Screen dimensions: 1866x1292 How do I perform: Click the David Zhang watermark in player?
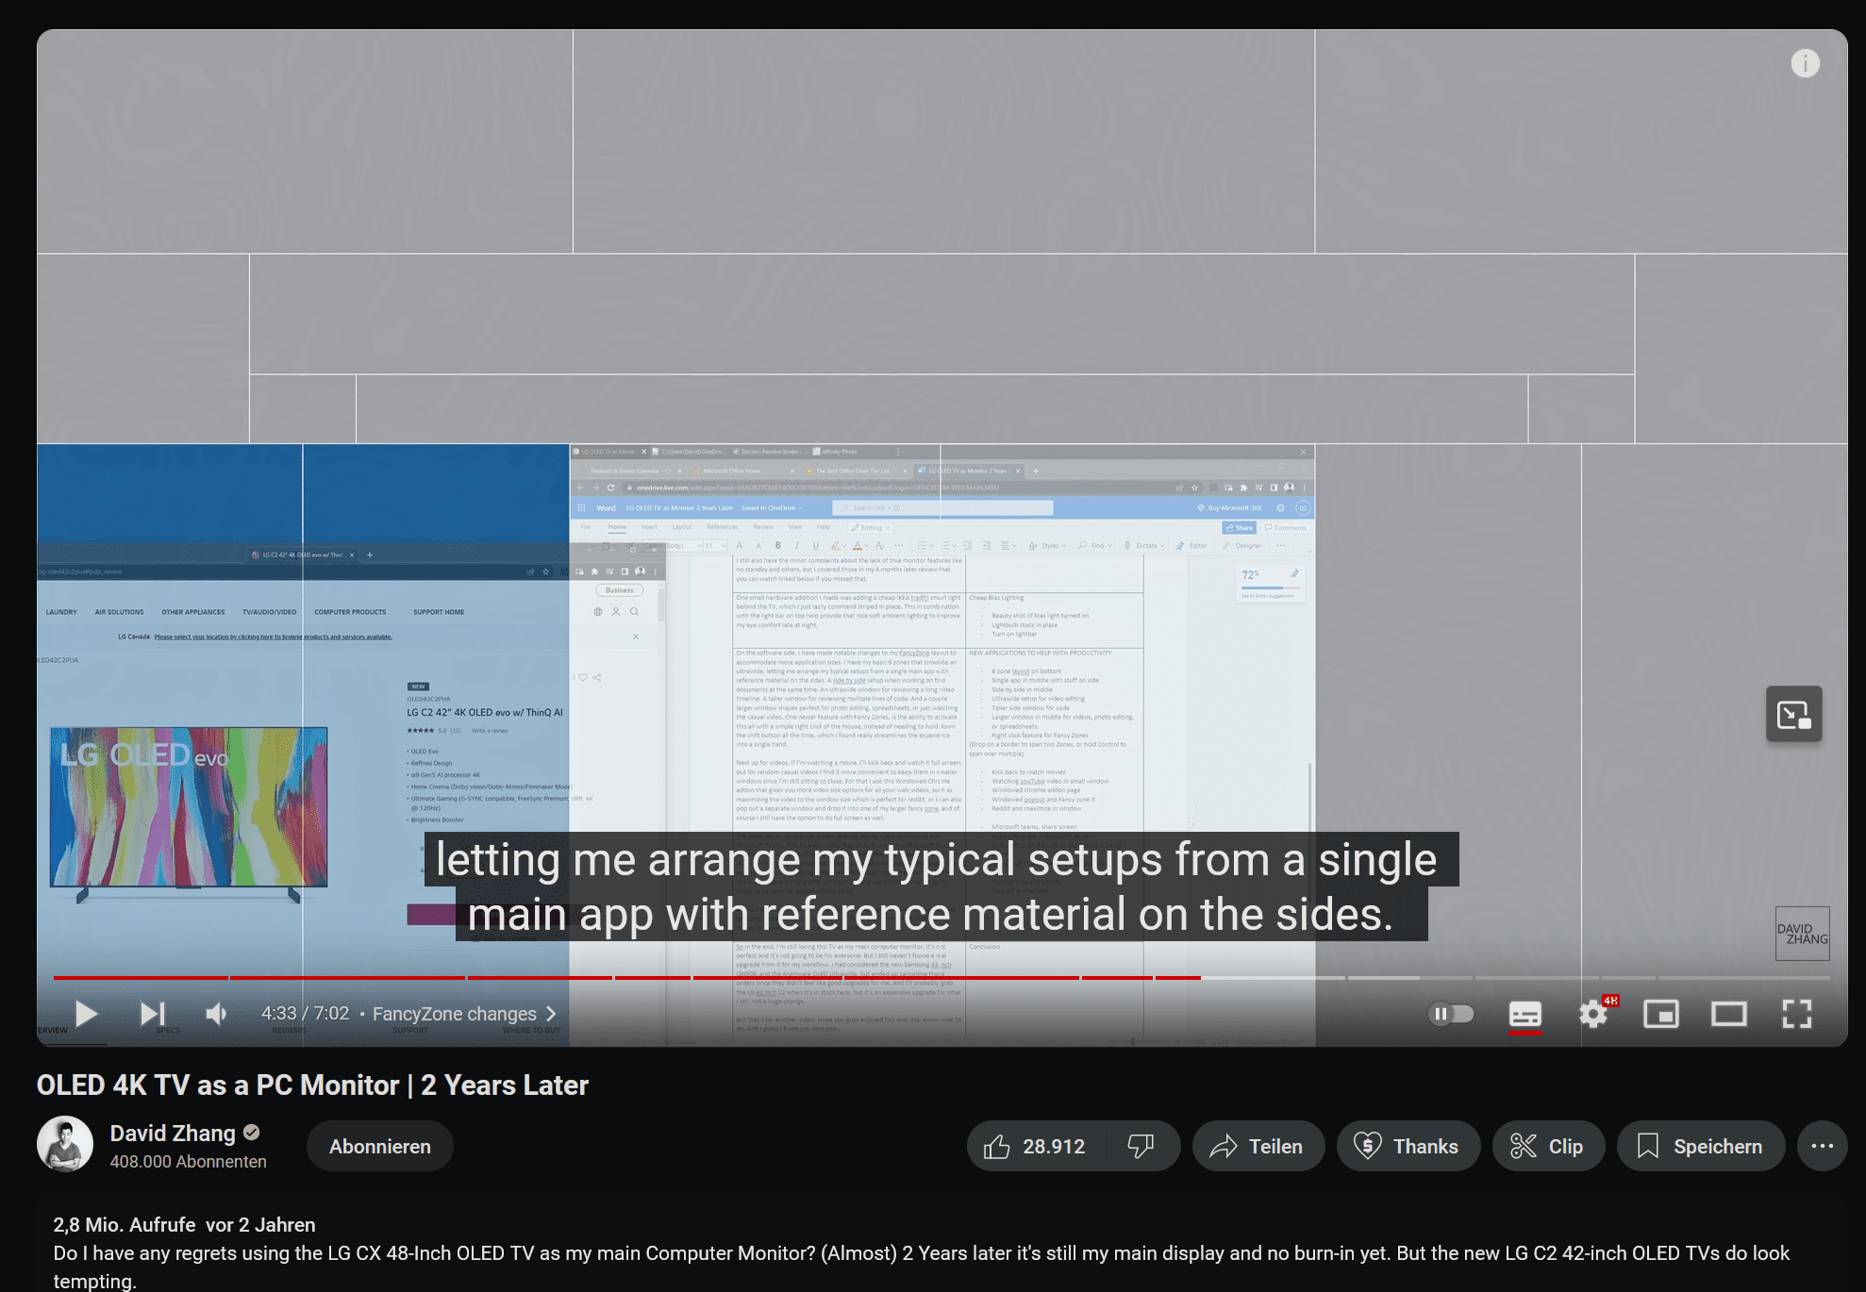click(x=1802, y=934)
